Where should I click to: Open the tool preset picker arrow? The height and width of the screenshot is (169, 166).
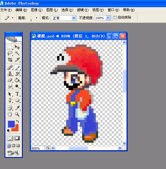point(13,18)
